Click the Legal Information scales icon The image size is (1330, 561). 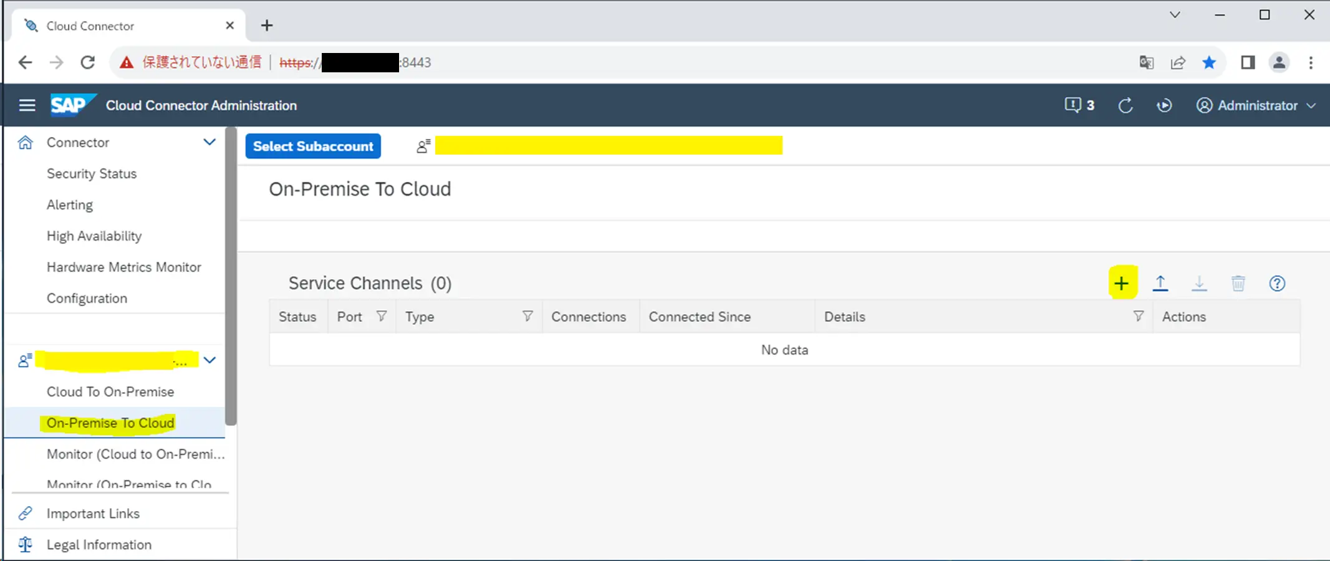[x=25, y=544]
